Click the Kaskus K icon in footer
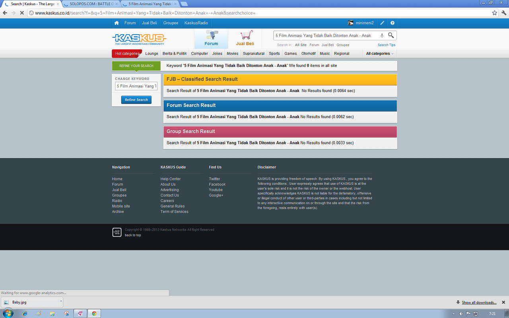Screen dimensions: 509x318 [x=117, y=233]
